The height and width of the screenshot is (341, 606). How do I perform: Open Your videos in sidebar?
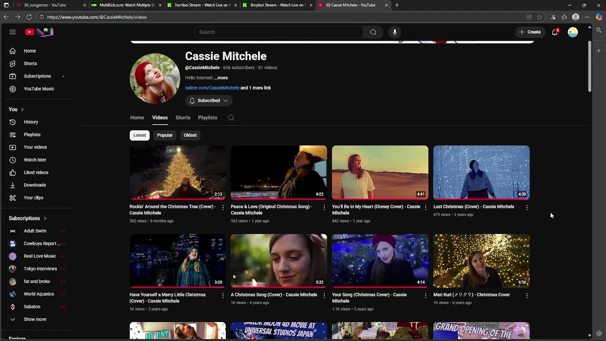(38, 147)
